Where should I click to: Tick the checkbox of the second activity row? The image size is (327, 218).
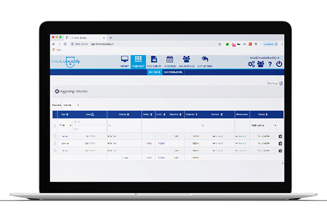point(55,143)
